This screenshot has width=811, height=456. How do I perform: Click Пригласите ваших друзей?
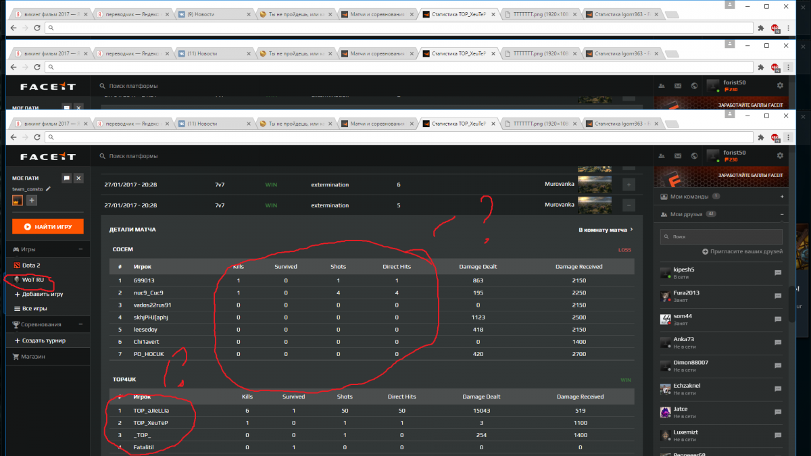pyautogui.click(x=742, y=251)
